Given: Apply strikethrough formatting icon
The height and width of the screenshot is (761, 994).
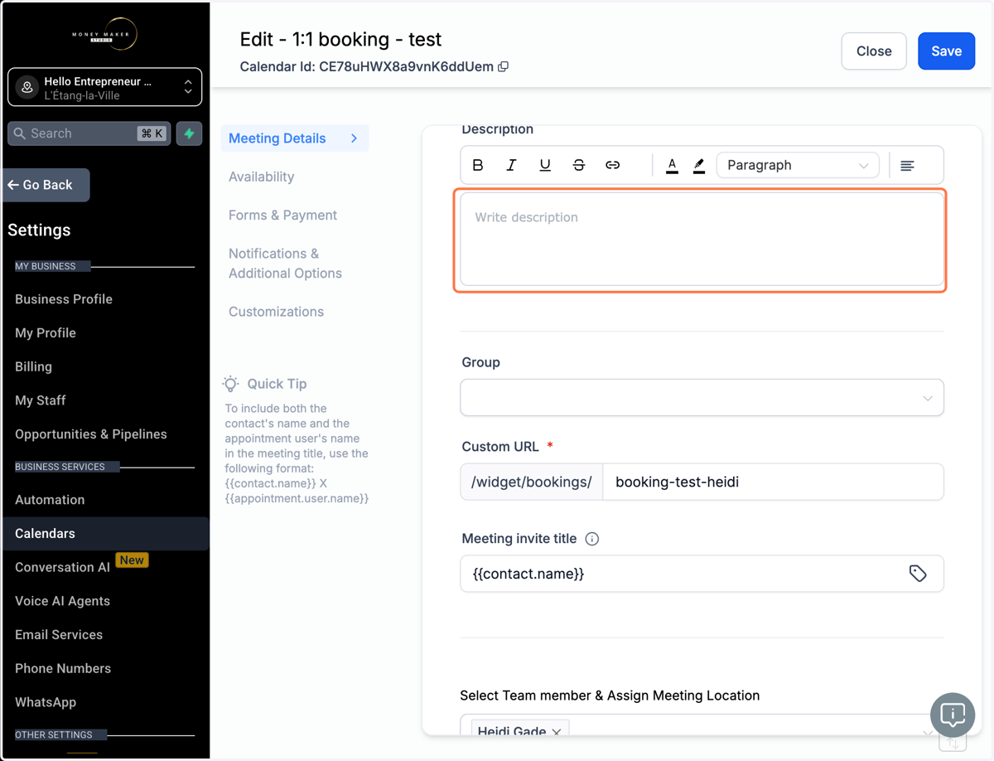Looking at the screenshot, I should click(579, 165).
